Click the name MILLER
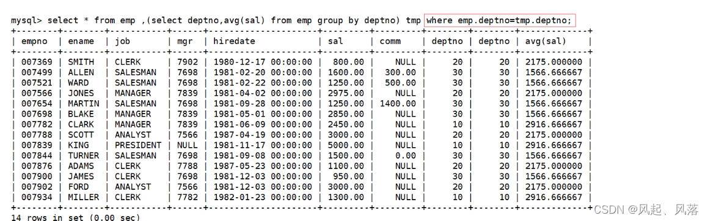This screenshot has height=221, width=708. 84,197
